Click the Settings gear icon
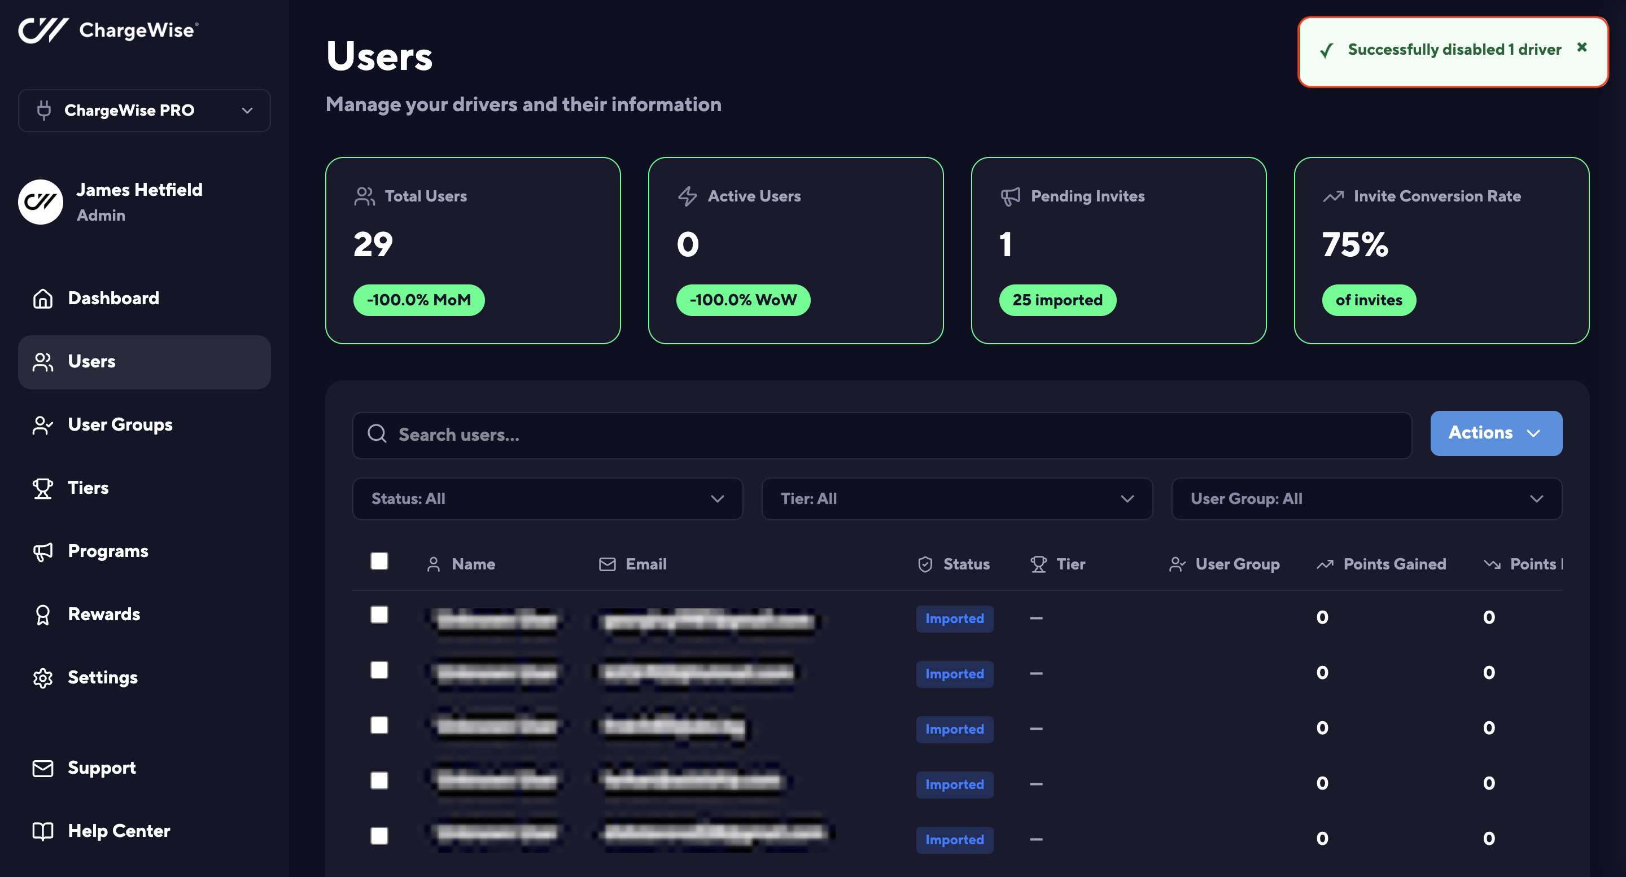The image size is (1626, 877). (x=42, y=678)
